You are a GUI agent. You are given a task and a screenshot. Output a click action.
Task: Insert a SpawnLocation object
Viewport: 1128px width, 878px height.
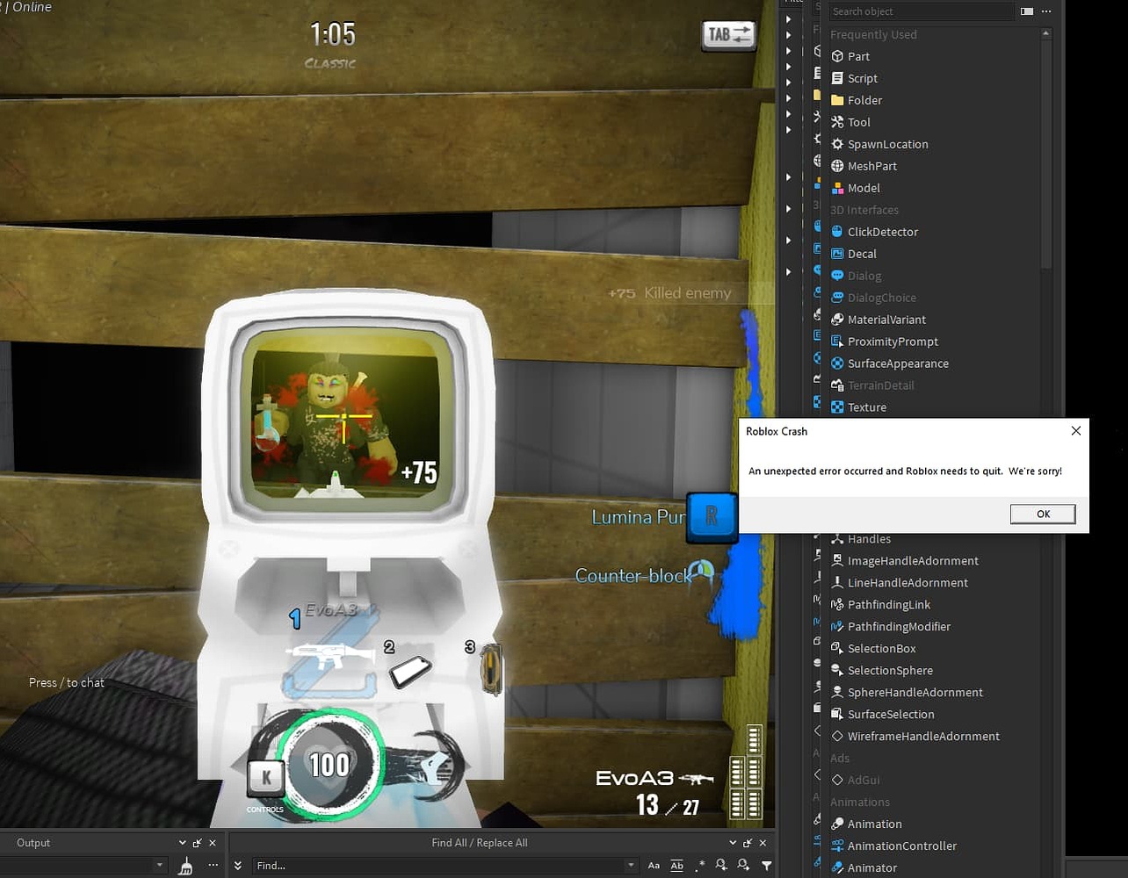888,144
